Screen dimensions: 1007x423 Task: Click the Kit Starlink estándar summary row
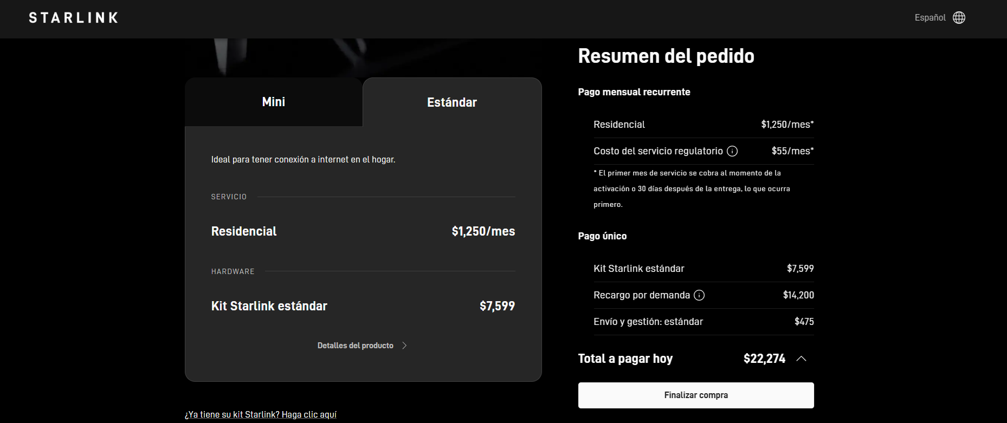pos(703,269)
